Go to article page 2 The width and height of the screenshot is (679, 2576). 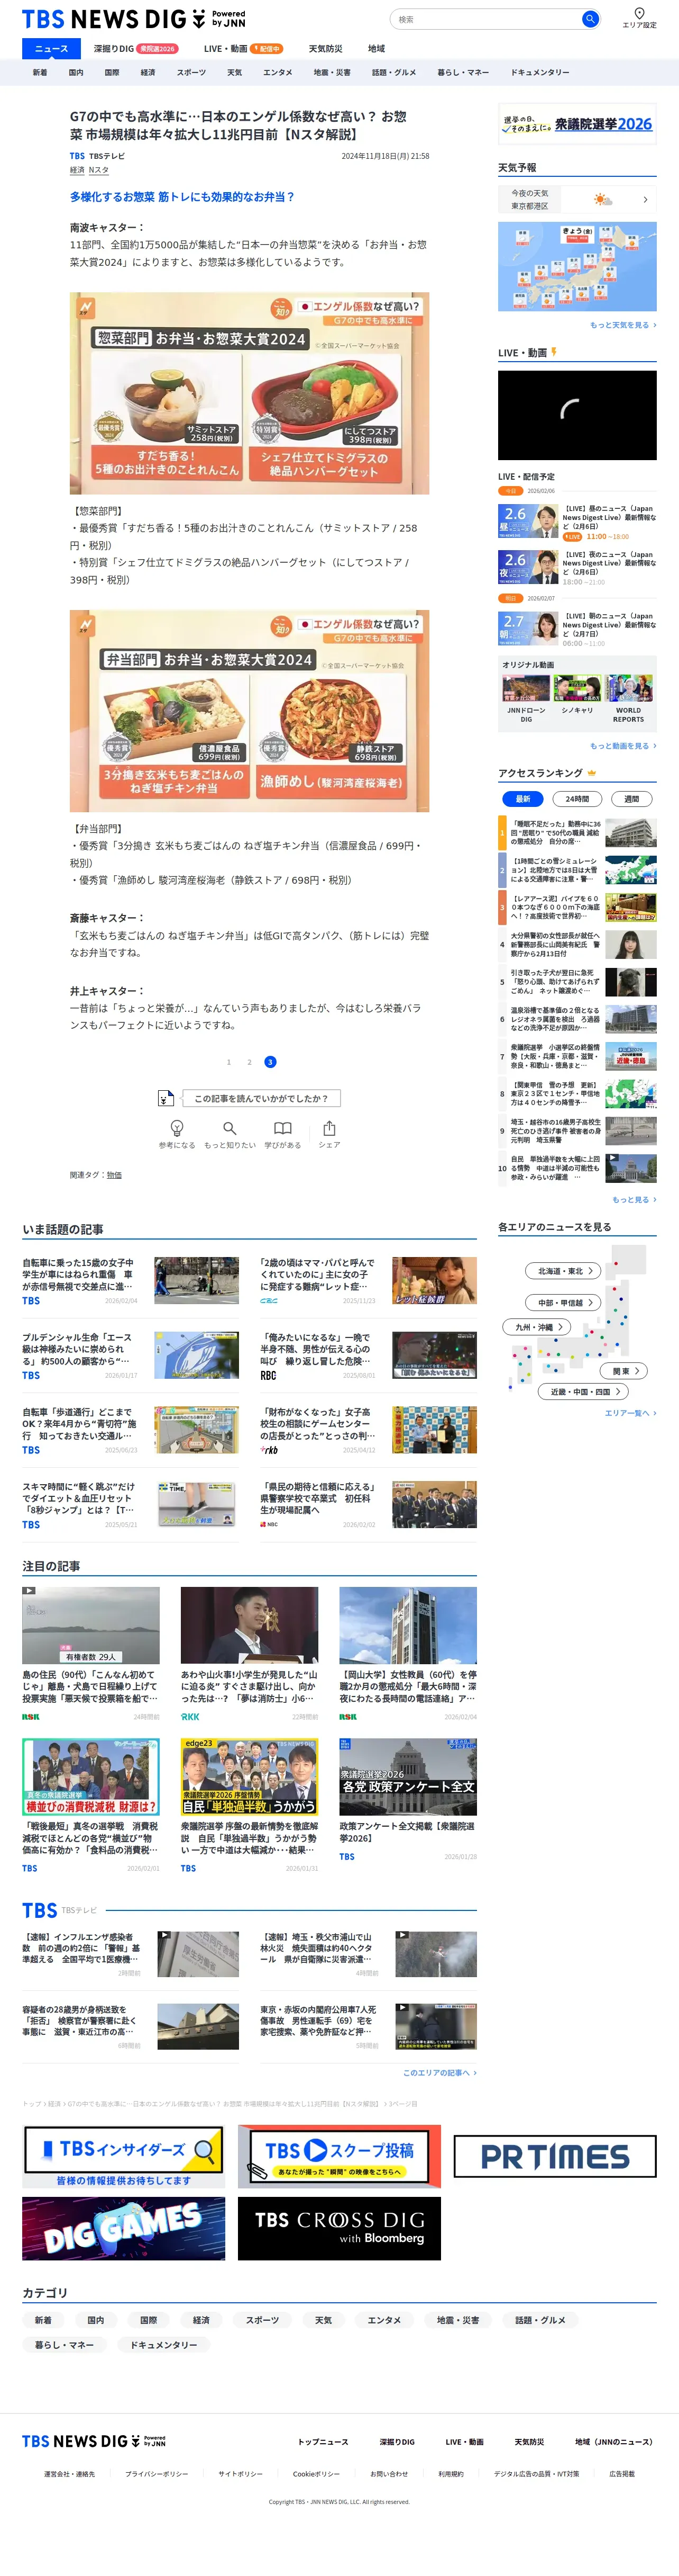coord(250,1062)
